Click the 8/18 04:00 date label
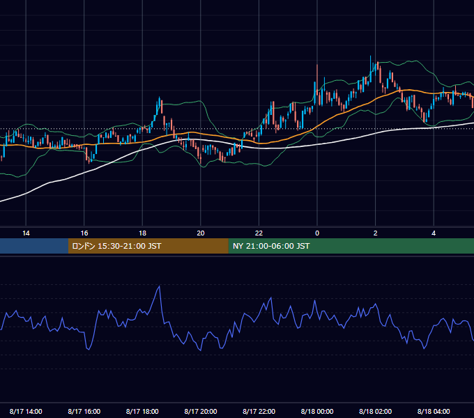Screen dimensions: 474x418 [x=434, y=411]
